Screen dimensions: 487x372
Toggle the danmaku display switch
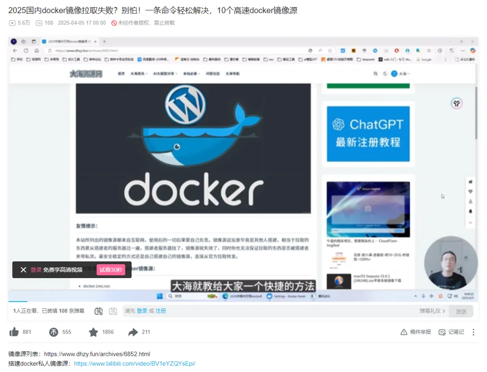click(x=98, y=311)
